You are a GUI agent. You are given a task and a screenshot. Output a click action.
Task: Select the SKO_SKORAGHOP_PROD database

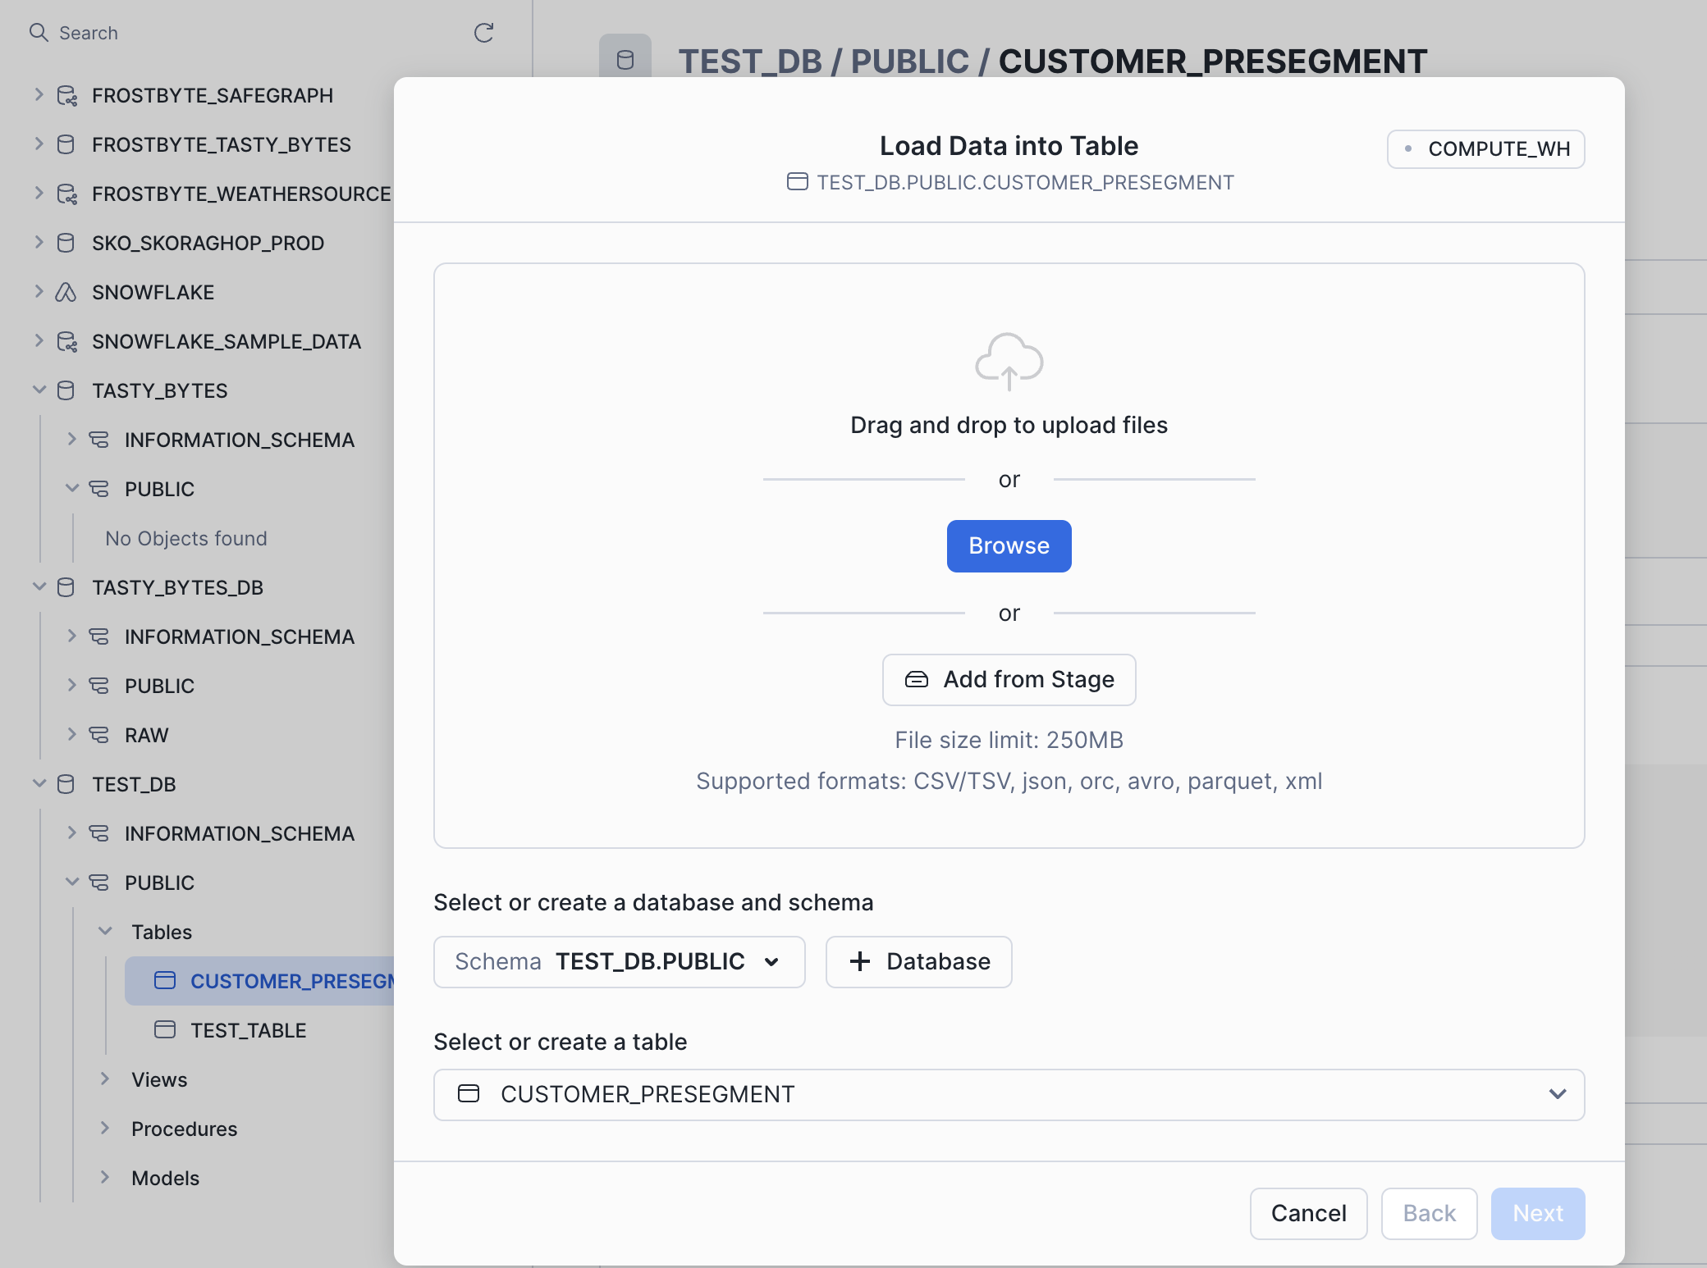208,243
